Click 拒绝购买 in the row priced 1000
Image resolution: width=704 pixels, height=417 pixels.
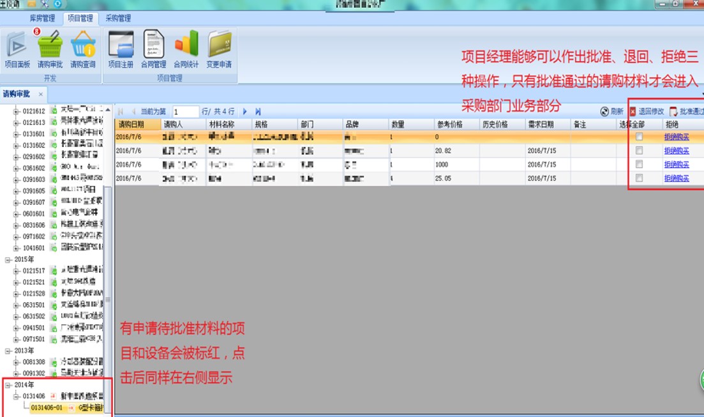click(677, 165)
